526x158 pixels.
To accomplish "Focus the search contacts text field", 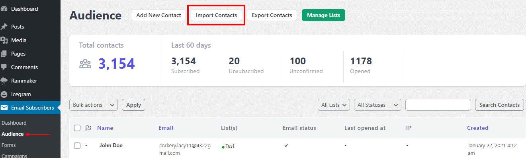I will [438, 105].
